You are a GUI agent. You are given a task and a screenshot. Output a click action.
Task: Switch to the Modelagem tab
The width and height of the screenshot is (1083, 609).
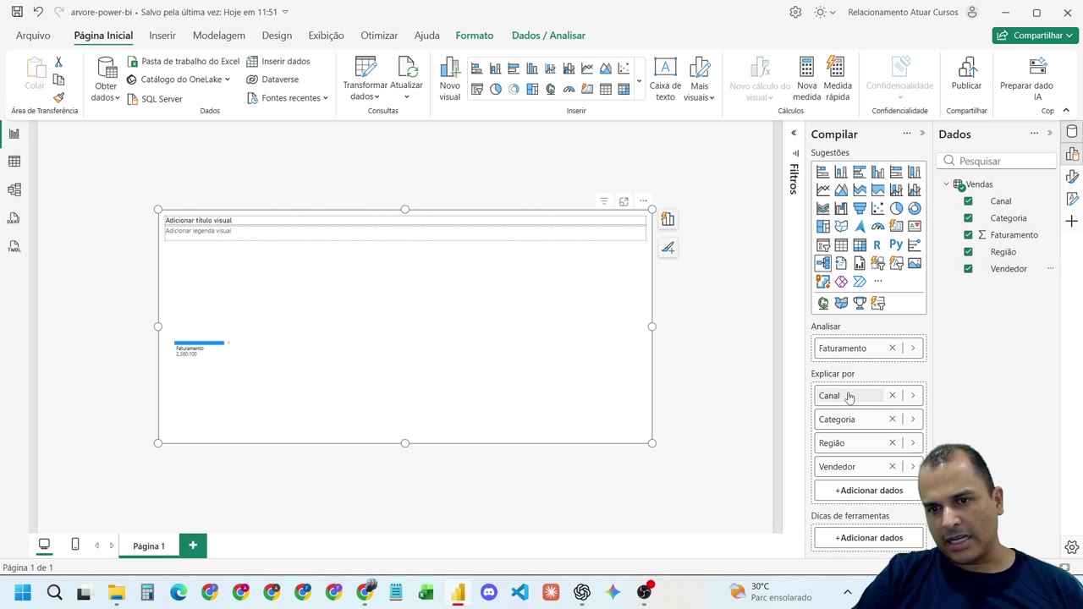[x=218, y=36]
